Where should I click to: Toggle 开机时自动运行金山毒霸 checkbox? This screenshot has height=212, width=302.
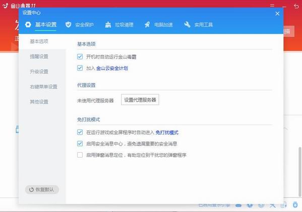point(80,57)
